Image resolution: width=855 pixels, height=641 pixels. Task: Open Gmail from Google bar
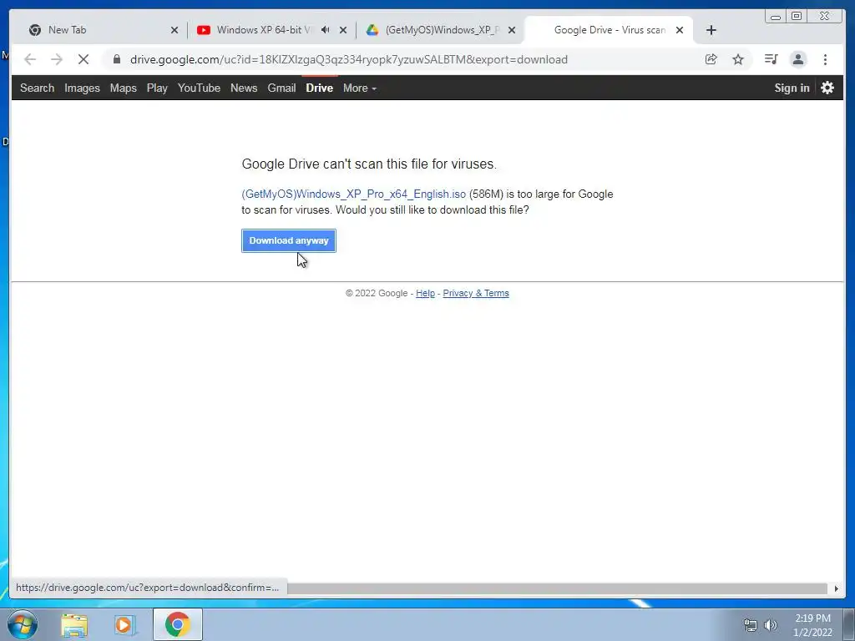281,88
